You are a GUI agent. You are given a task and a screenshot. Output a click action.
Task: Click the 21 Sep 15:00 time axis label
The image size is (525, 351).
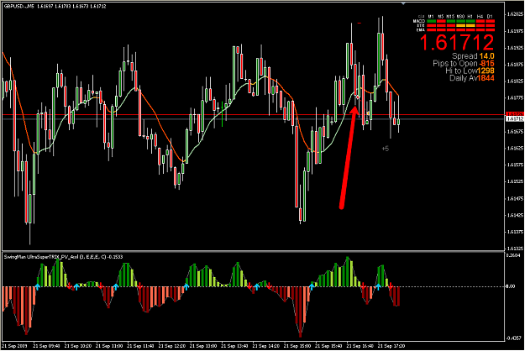coord(297,346)
